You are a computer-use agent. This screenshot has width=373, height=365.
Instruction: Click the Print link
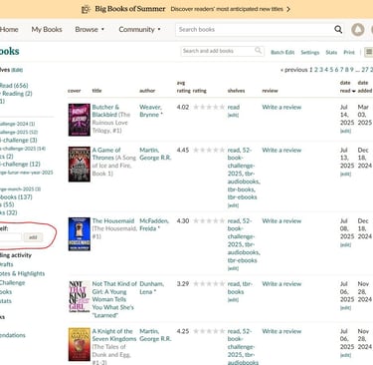[349, 52]
